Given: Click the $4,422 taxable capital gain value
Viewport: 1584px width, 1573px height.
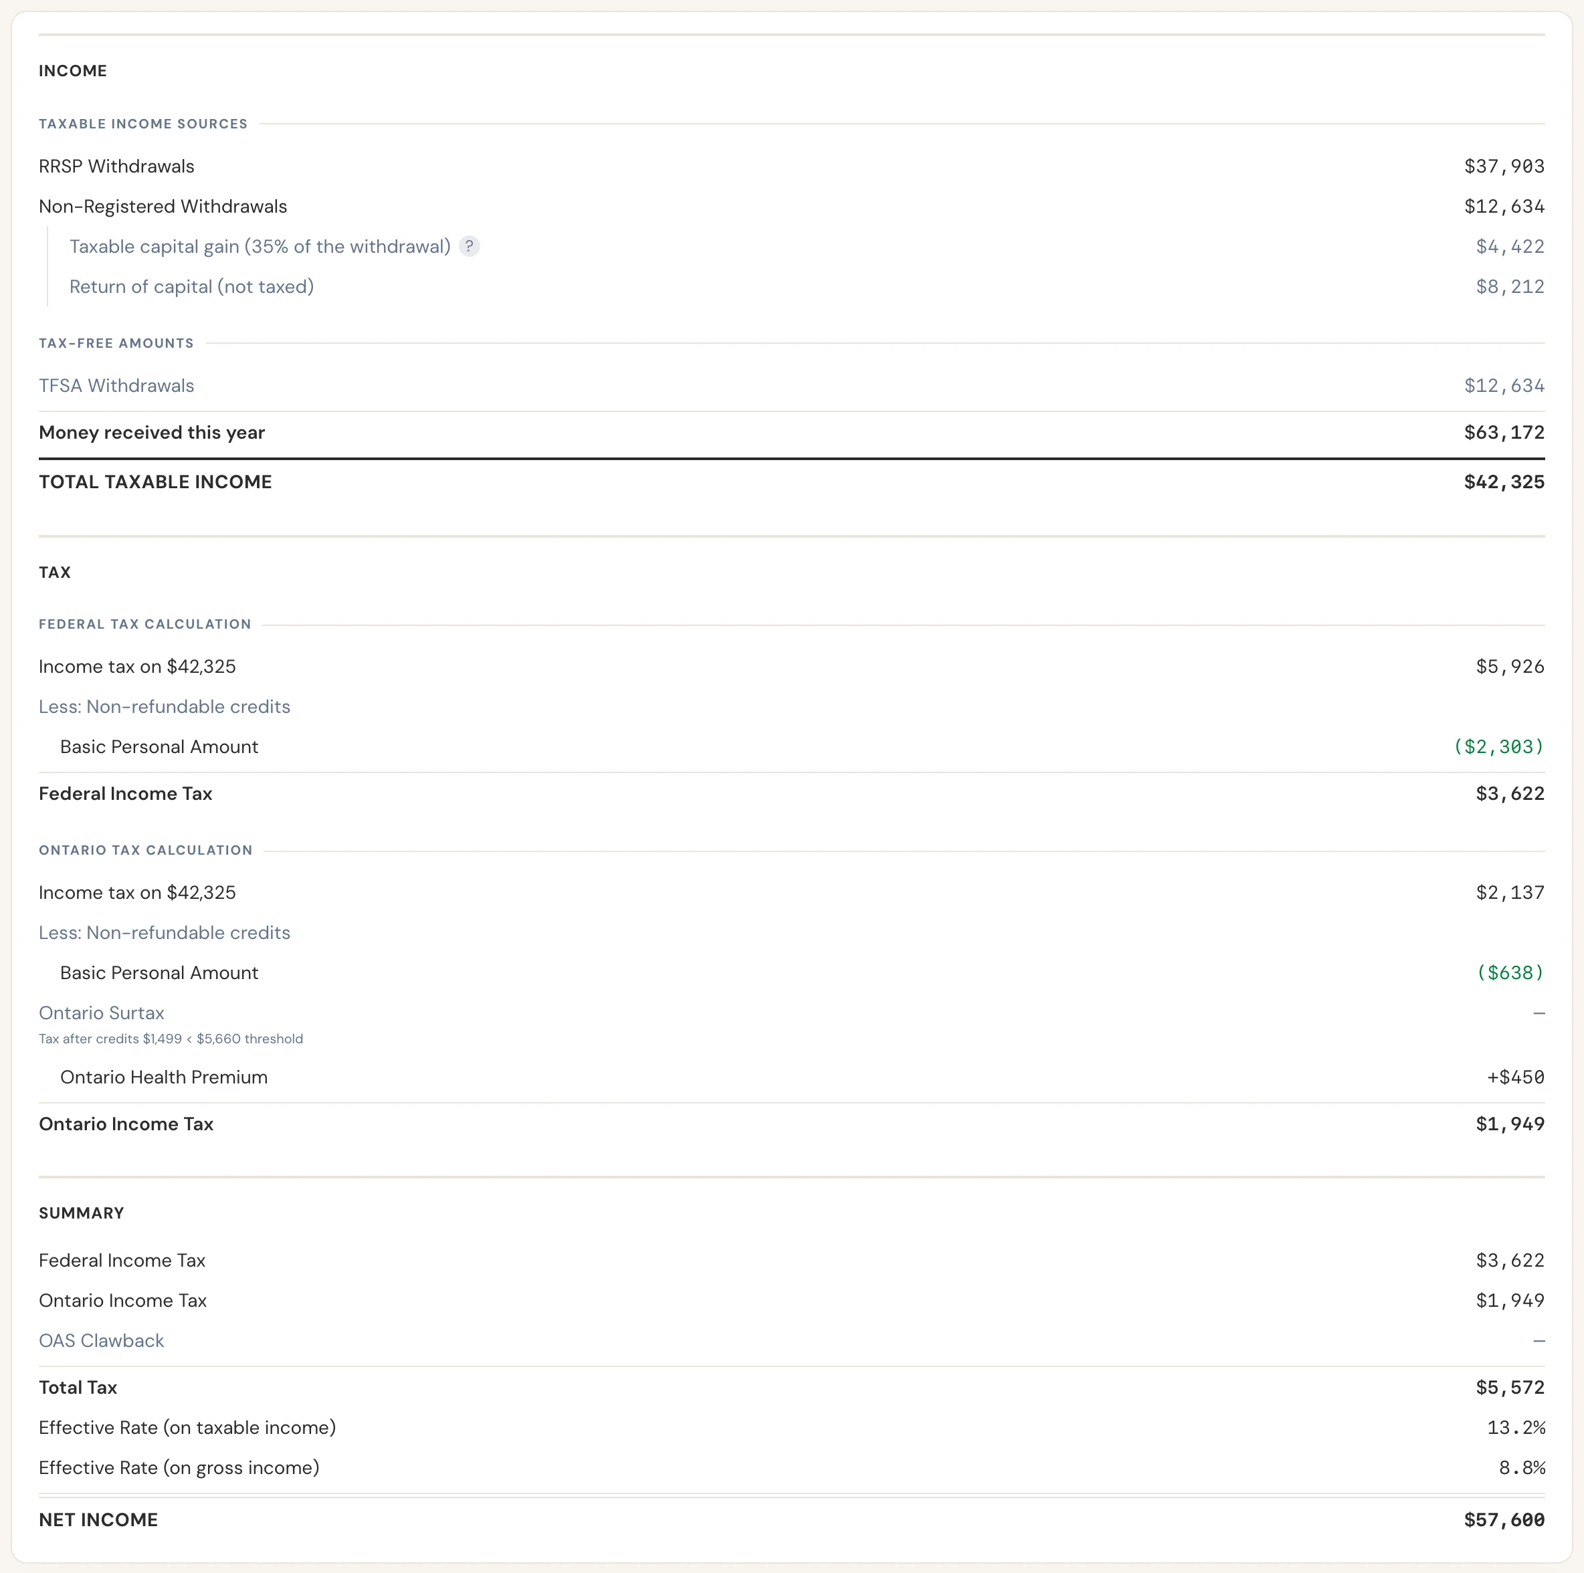Looking at the screenshot, I should [1509, 247].
